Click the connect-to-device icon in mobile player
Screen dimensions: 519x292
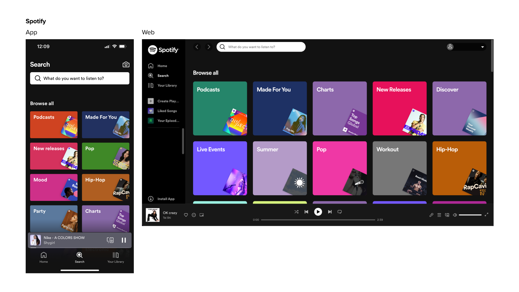[x=110, y=240]
